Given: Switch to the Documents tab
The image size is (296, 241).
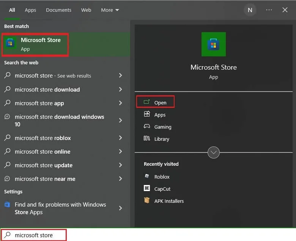Looking at the screenshot, I should [58, 10].
